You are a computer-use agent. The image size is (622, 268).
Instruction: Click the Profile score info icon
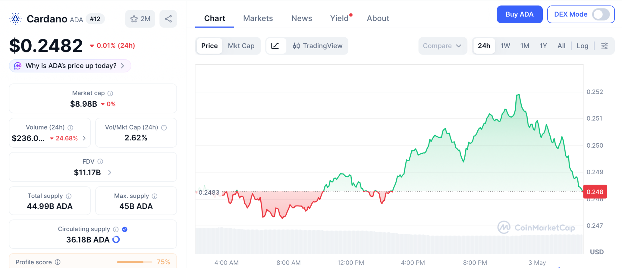[58, 262]
